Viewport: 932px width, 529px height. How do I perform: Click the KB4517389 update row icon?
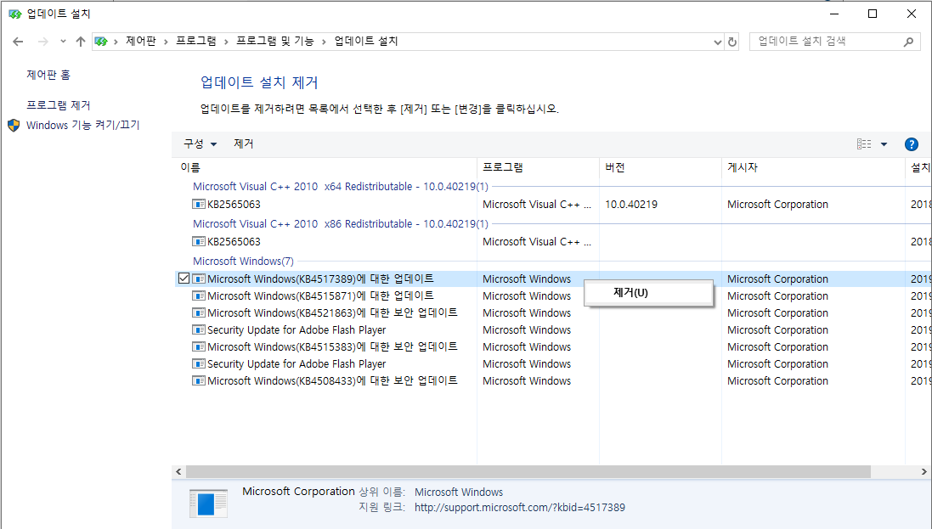click(199, 279)
